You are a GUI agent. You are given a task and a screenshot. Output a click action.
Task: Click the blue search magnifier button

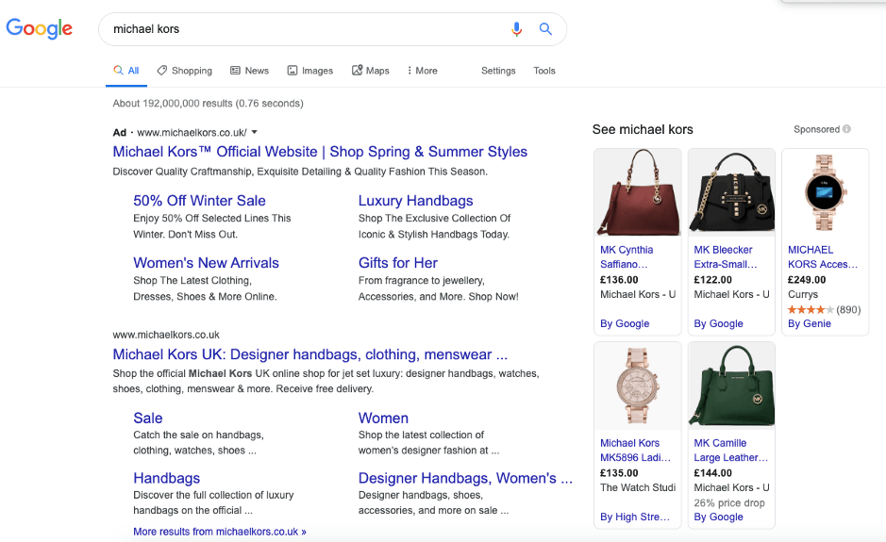tap(545, 29)
